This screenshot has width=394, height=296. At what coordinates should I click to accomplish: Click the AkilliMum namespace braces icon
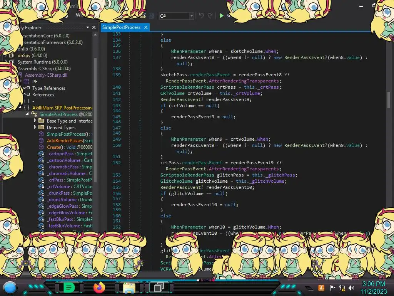pos(27,108)
